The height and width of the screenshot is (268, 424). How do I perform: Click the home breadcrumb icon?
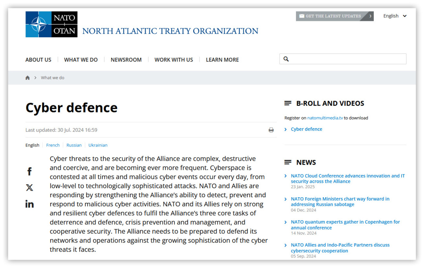click(x=27, y=78)
